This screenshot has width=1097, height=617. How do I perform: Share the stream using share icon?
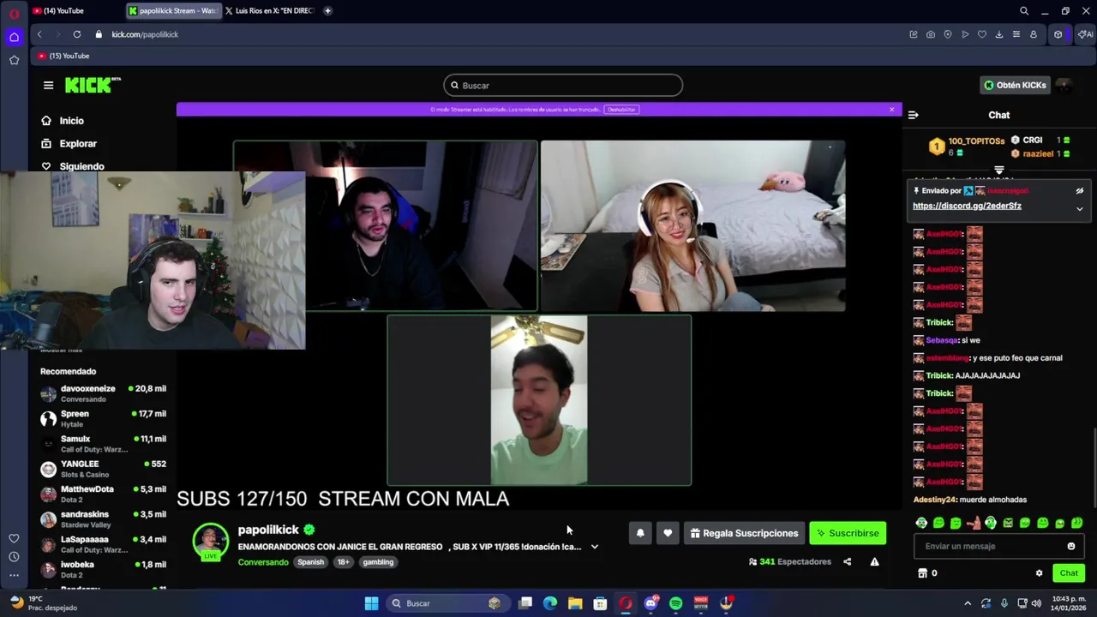click(x=847, y=562)
